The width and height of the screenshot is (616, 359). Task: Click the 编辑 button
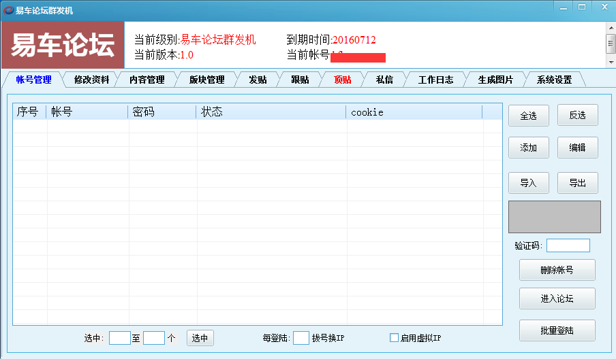pos(578,148)
